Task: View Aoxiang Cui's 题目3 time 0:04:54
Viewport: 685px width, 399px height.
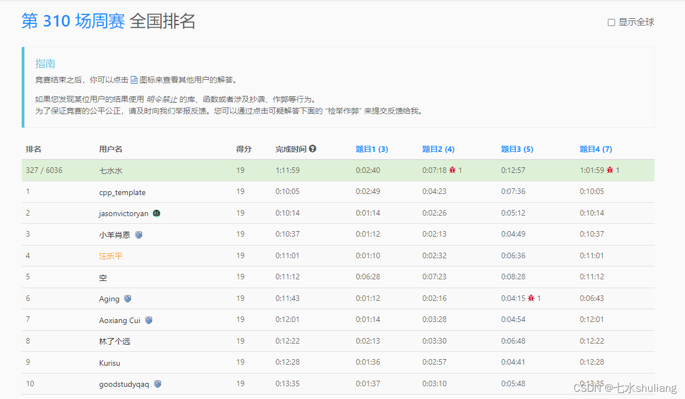Action: click(x=513, y=319)
